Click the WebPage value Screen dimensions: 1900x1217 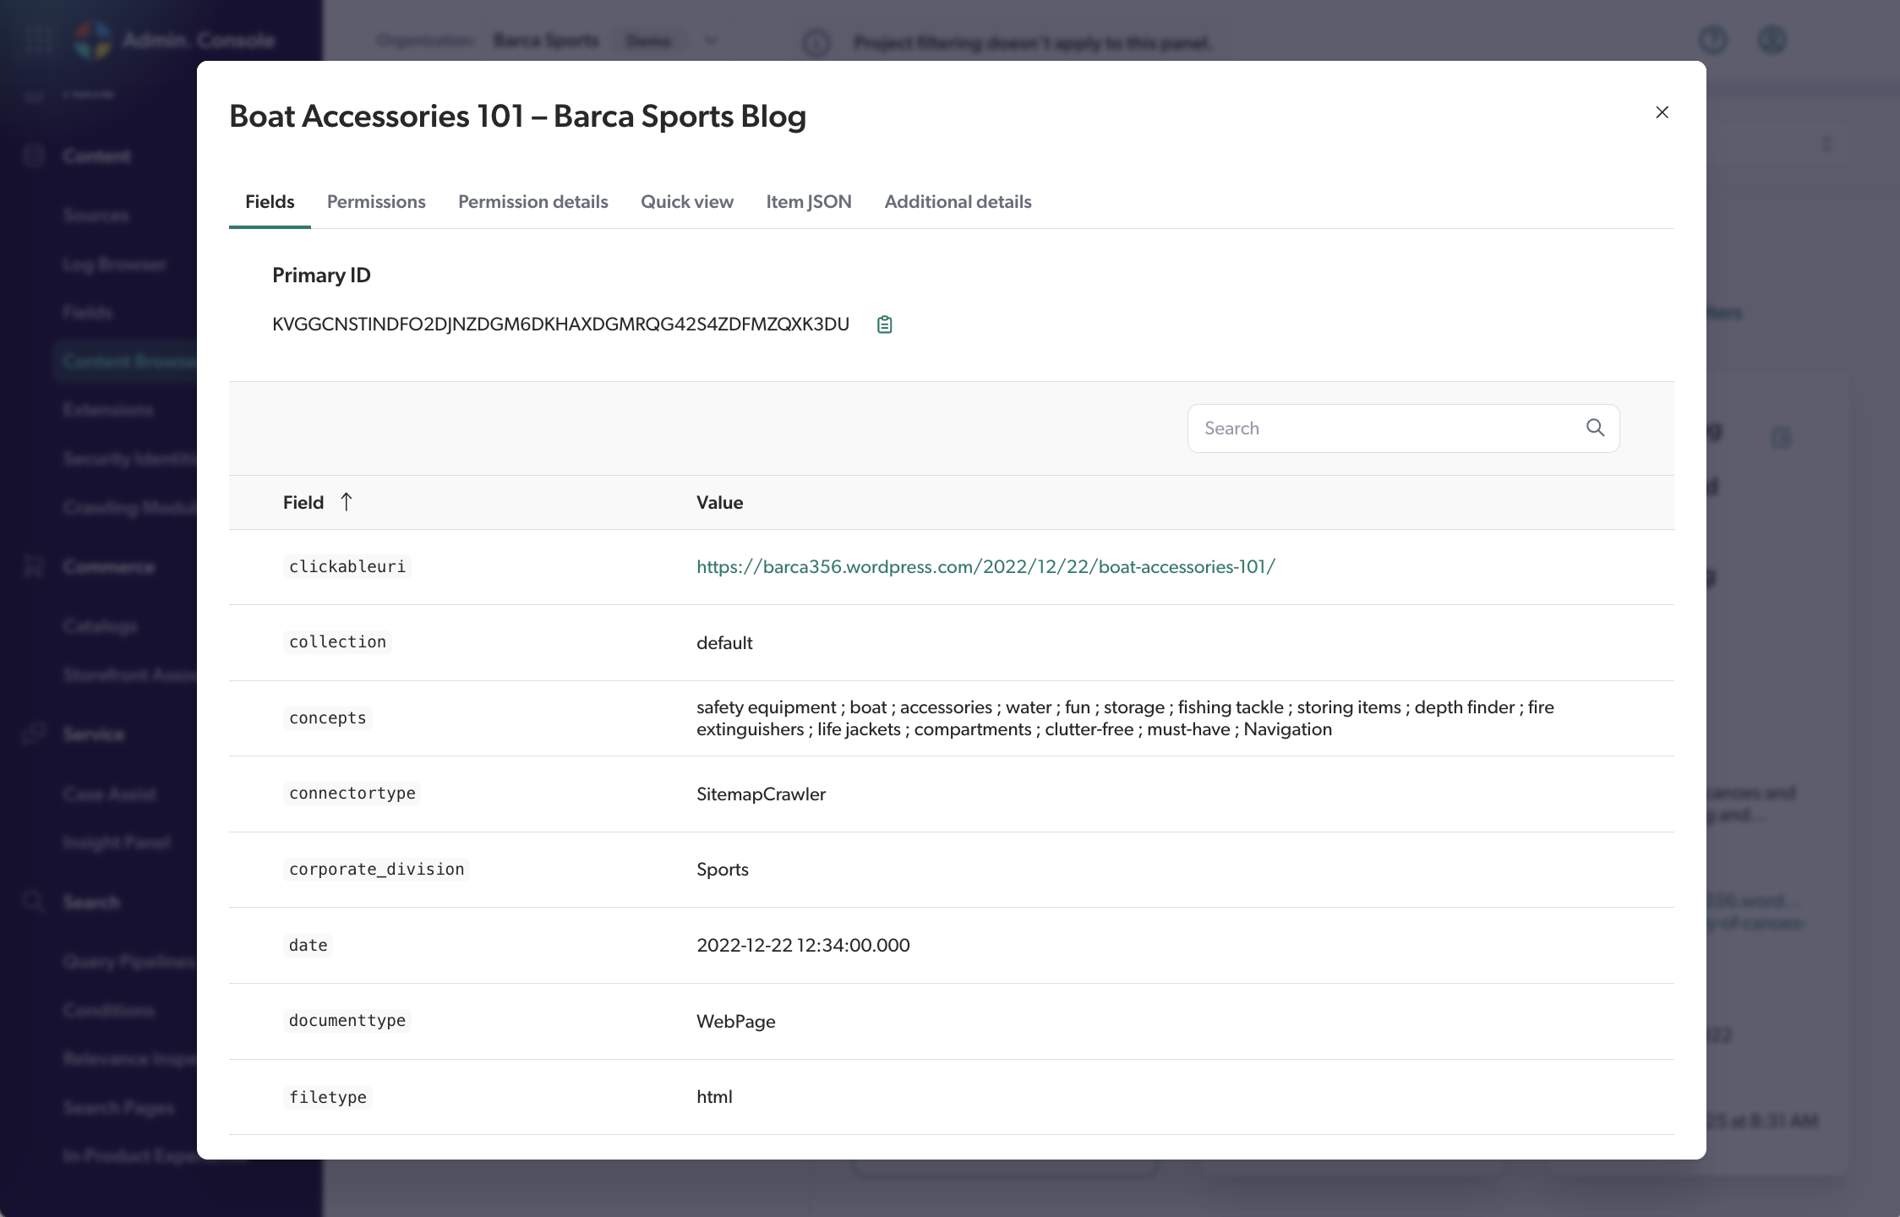coord(736,1022)
